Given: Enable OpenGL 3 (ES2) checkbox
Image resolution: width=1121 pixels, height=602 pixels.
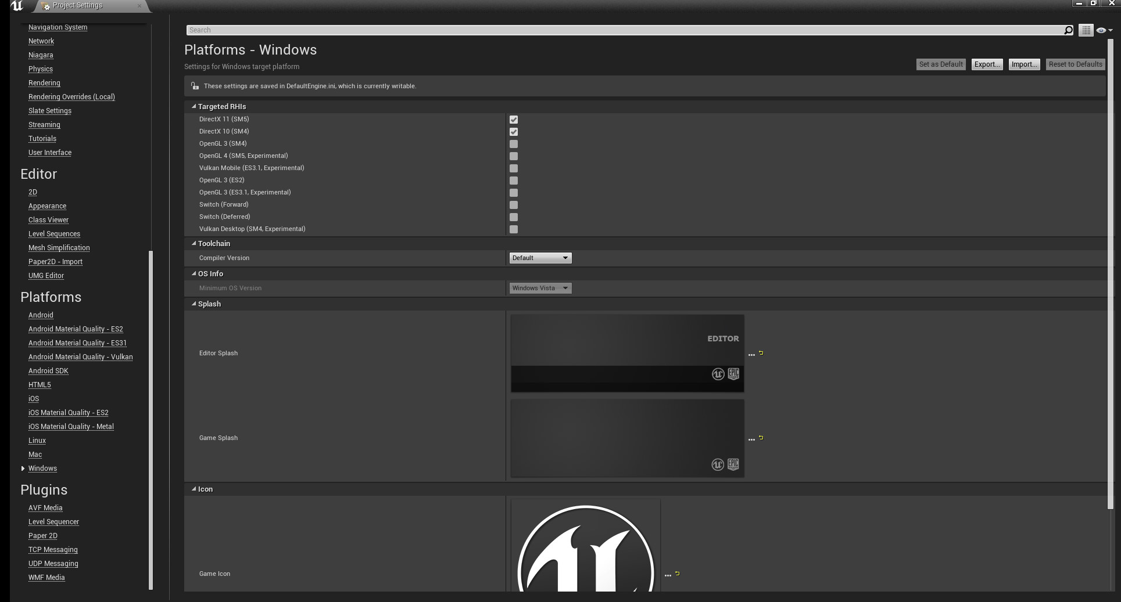Looking at the screenshot, I should point(514,181).
